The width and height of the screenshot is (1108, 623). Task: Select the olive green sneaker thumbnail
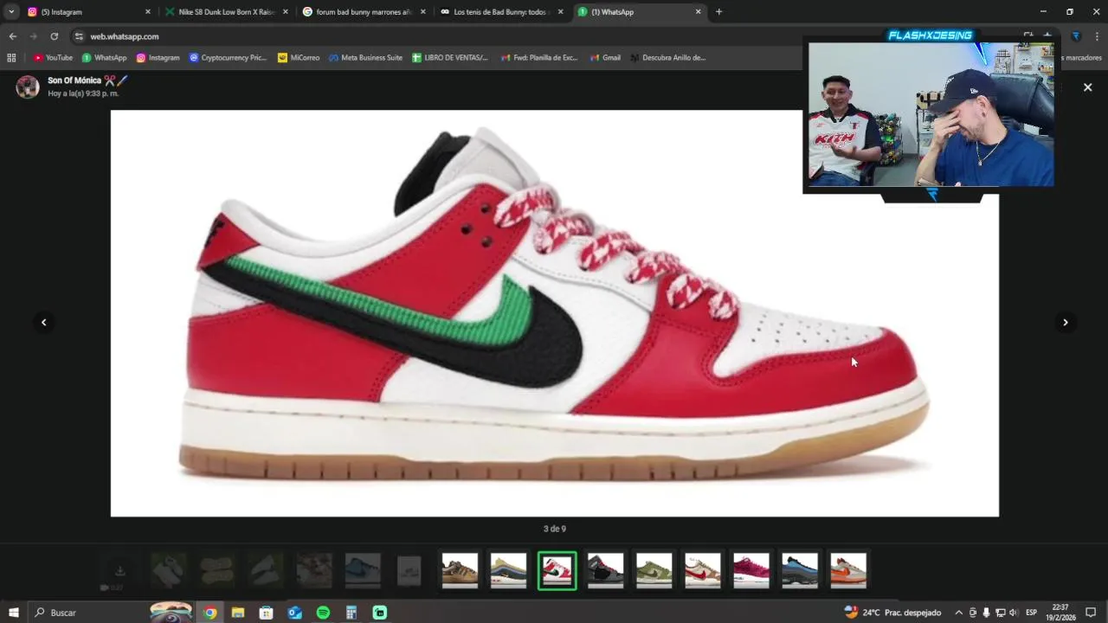(x=654, y=571)
